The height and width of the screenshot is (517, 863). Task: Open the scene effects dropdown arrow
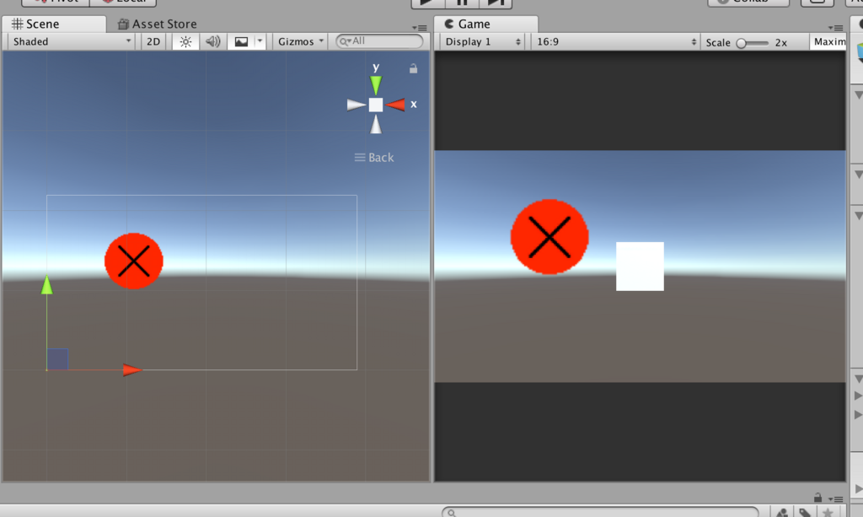(x=260, y=41)
